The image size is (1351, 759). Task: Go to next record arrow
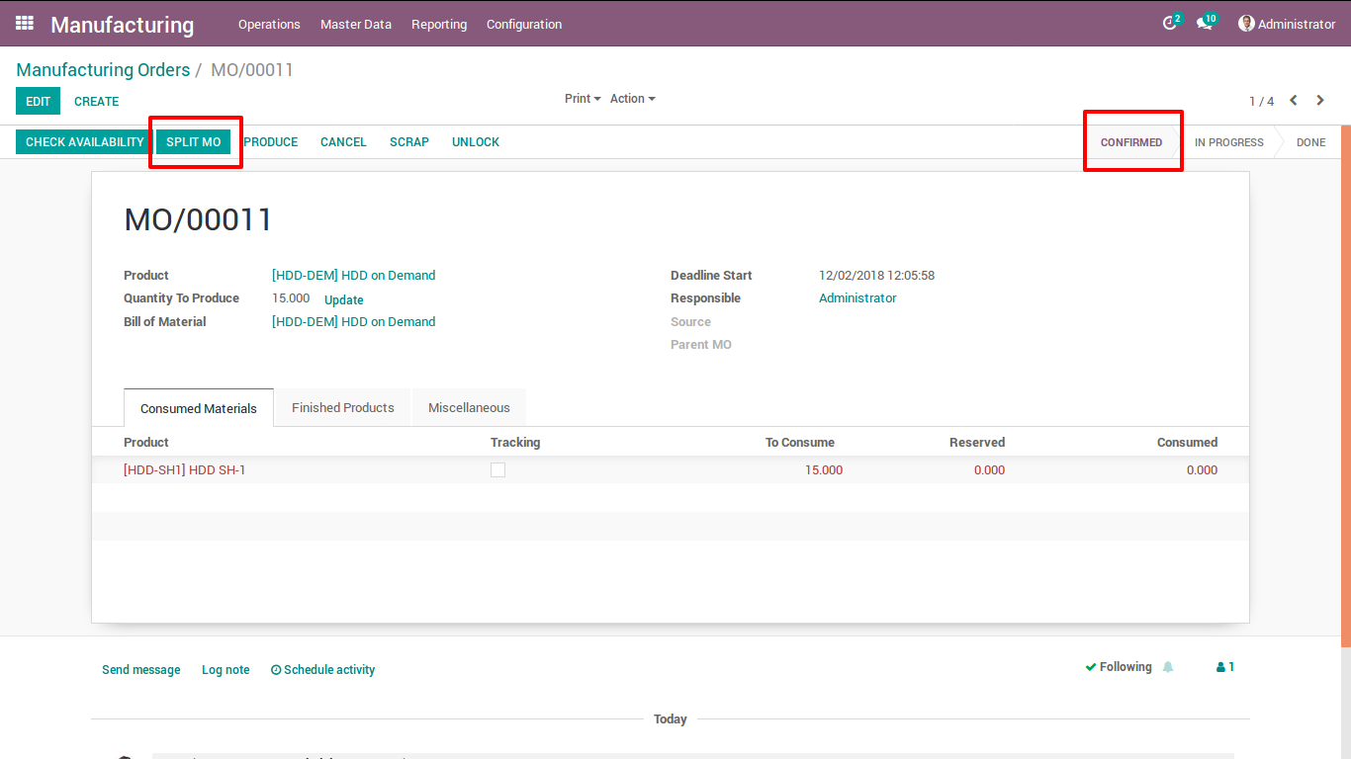pyautogui.click(x=1320, y=101)
